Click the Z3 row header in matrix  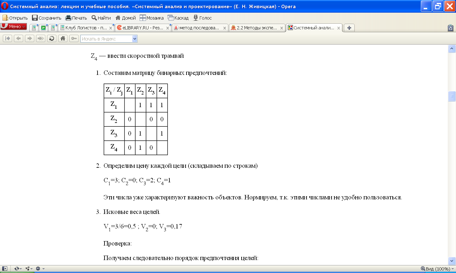(114, 133)
